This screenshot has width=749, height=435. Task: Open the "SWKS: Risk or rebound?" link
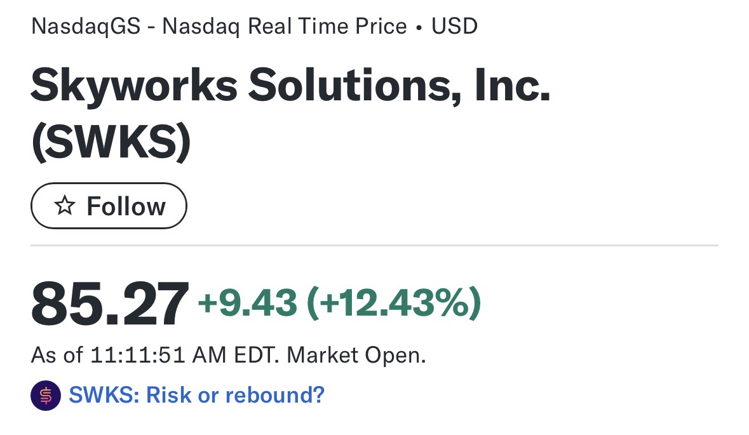pyautogui.click(x=196, y=395)
